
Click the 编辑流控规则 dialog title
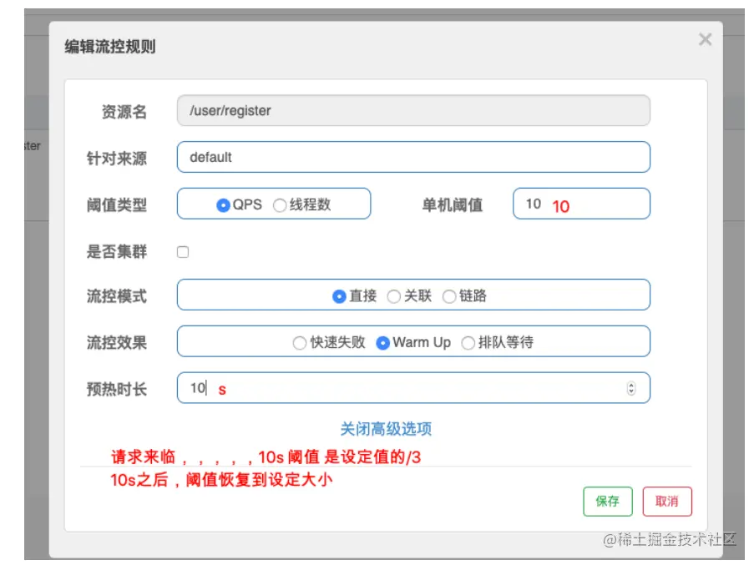tap(110, 47)
